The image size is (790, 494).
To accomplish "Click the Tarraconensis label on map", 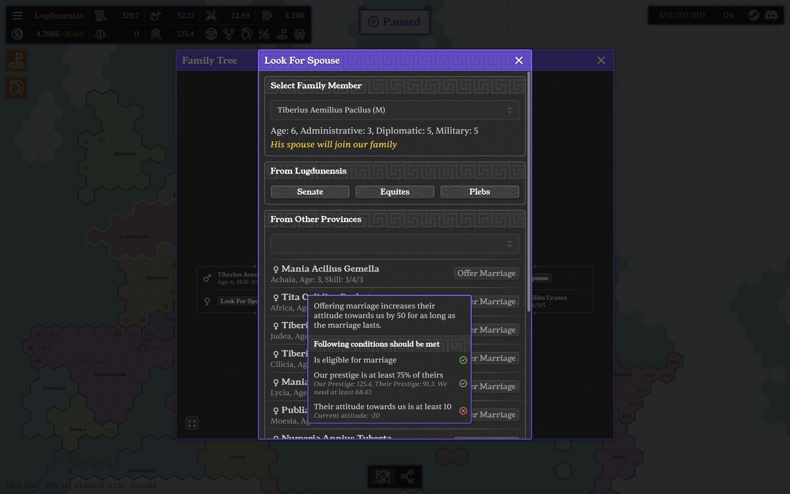I will coord(110,374).
